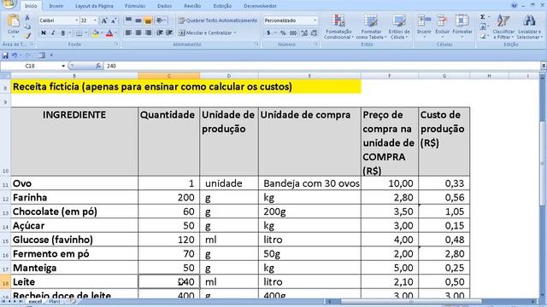Open Formatar como Tabela gallery

click(x=371, y=26)
